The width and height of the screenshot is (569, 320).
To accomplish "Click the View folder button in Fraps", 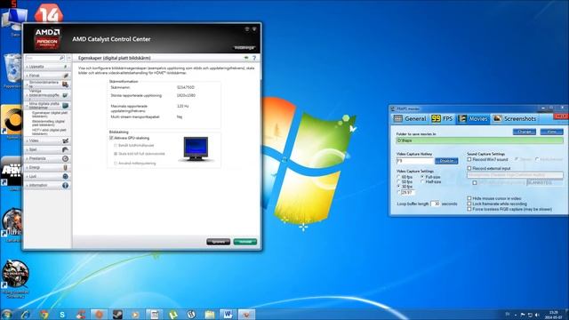I will [x=551, y=132].
